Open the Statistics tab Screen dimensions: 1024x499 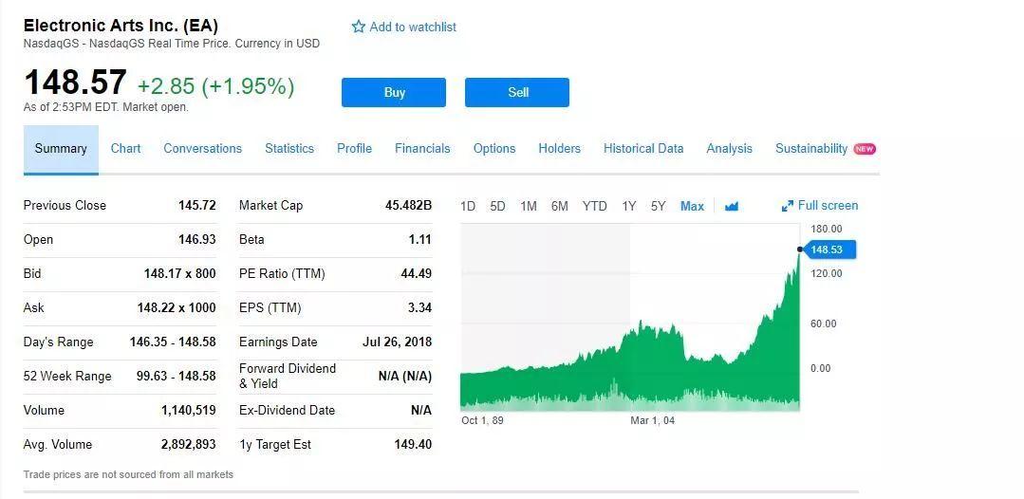pos(289,148)
